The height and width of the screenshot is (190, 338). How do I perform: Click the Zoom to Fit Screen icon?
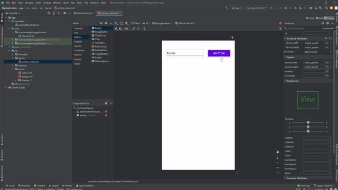click(x=278, y=173)
